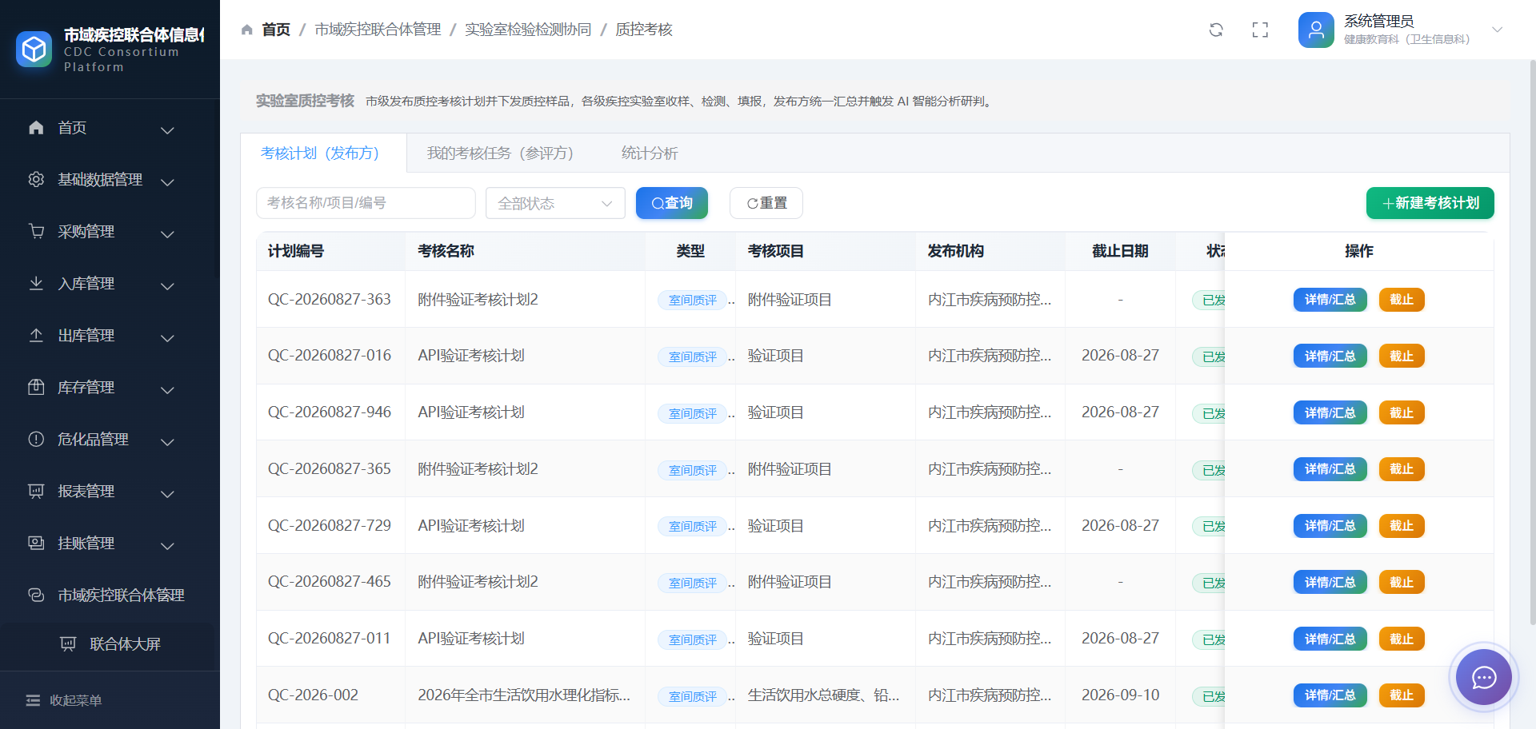The image size is (1536, 729).
Task: Click the 查询 search button
Action: click(x=672, y=203)
